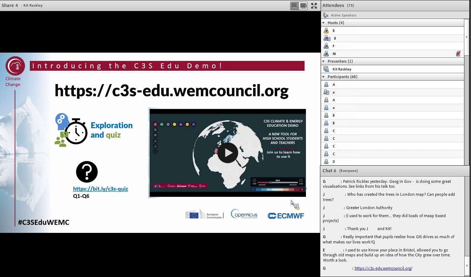Click the 'Exploration and quiz' slide text
471x277 pixels.
coord(111,130)
